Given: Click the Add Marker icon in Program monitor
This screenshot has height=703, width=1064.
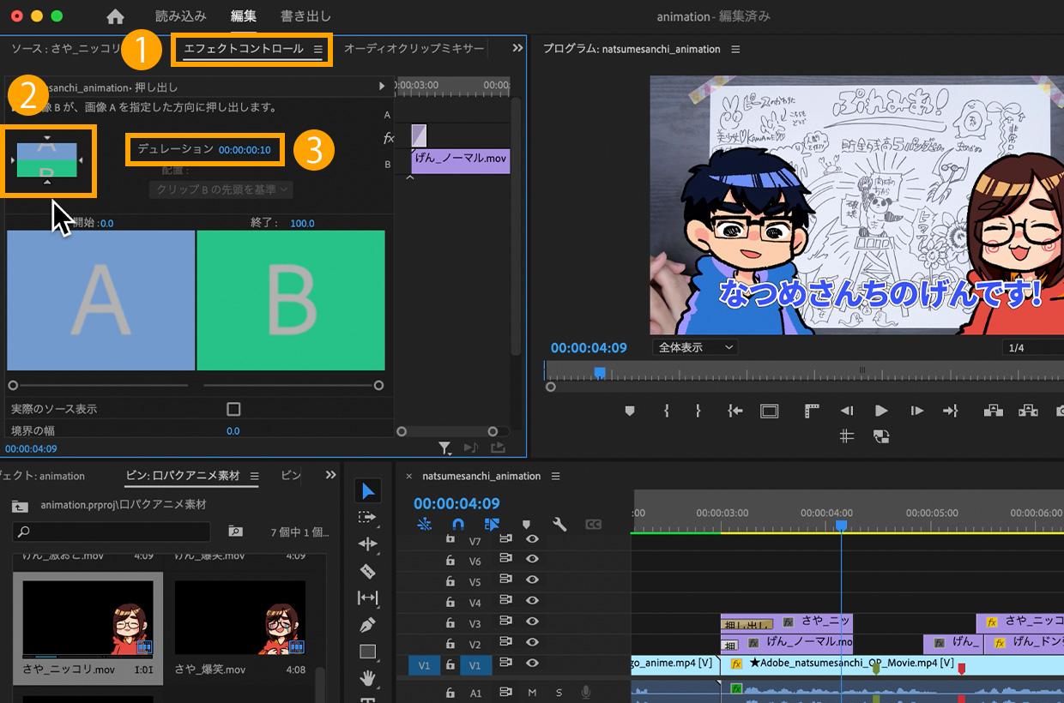Looking at the screenshot, I should pos(629,411).
